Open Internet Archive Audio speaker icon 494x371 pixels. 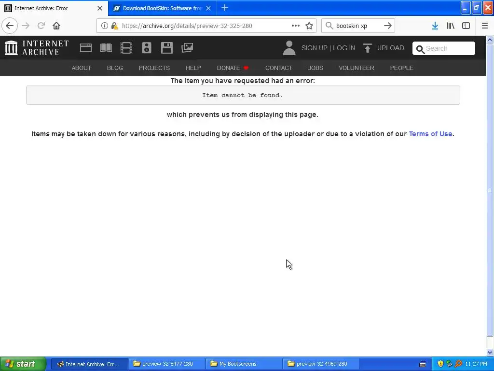pyautogui.click(x=147, y=48)
